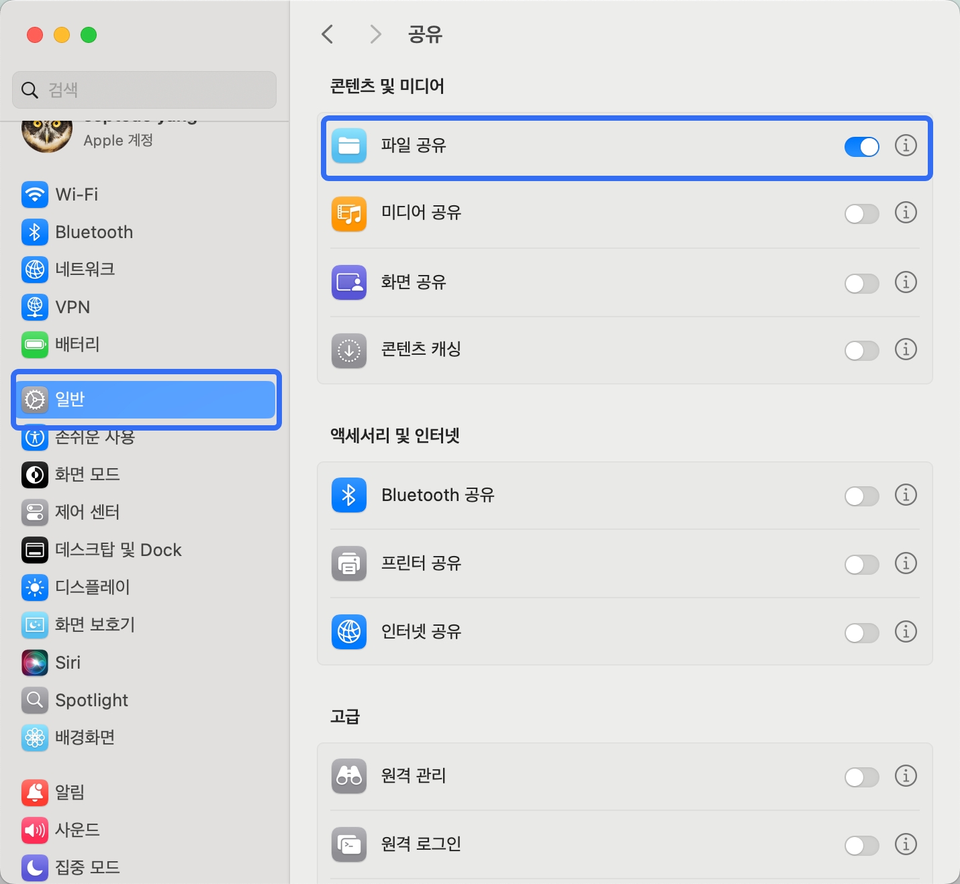960x884 pixels.
Task: Open info for 파일 공유
Action: tap(906, 145)
